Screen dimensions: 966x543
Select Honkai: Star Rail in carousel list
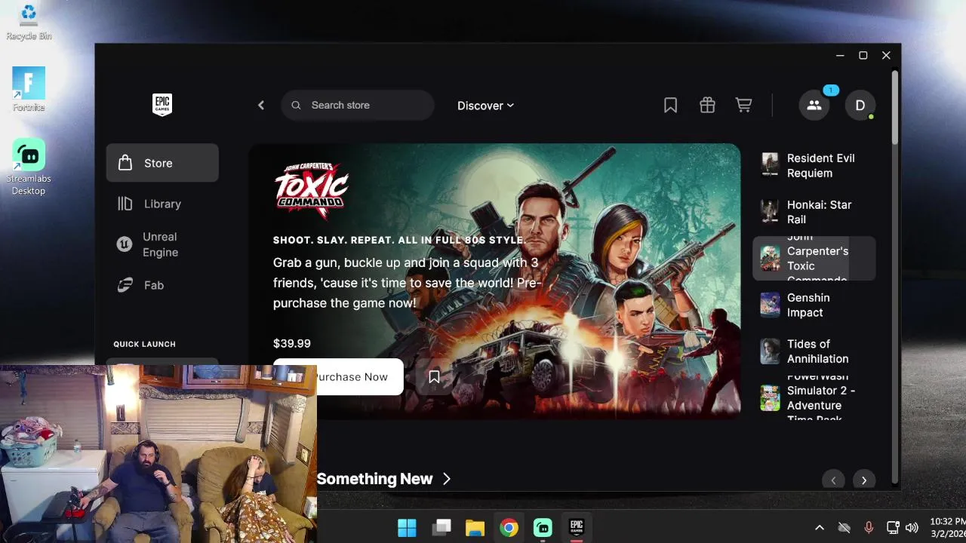pyautogui.click(x=814, y=212)
